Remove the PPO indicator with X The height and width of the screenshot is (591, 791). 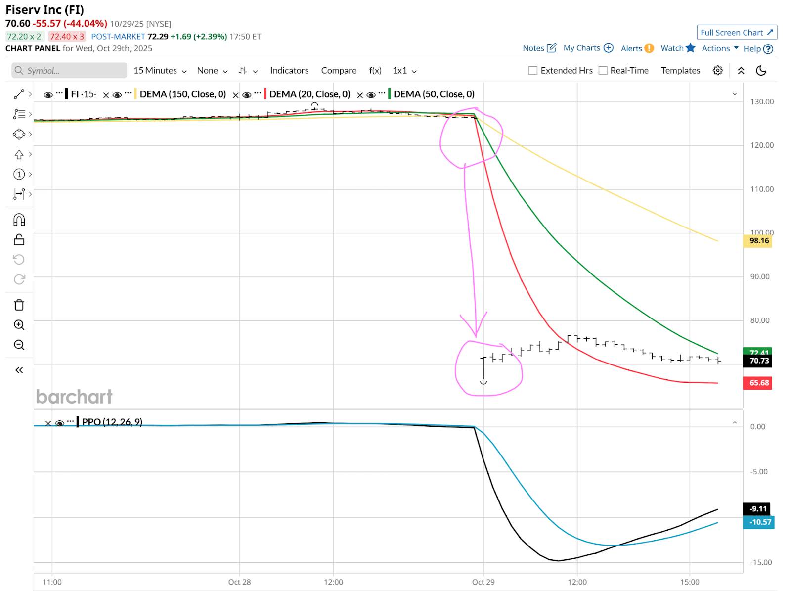(x=48, y=423)
